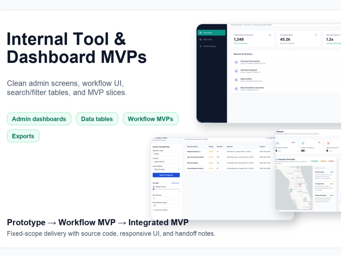Image resolution: width=341 pixels, height=256 pixels.
Task: Click the Storage Rules launch risk card
Action: click(324, 187)
